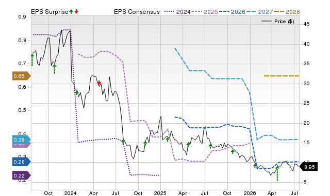Select the red negative surprise marker on price line

(99, 83)
